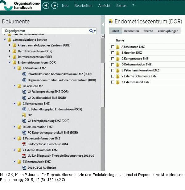
Task: Click Word icon of IL Behandlungspfad Endometriose
Action: 24,109
